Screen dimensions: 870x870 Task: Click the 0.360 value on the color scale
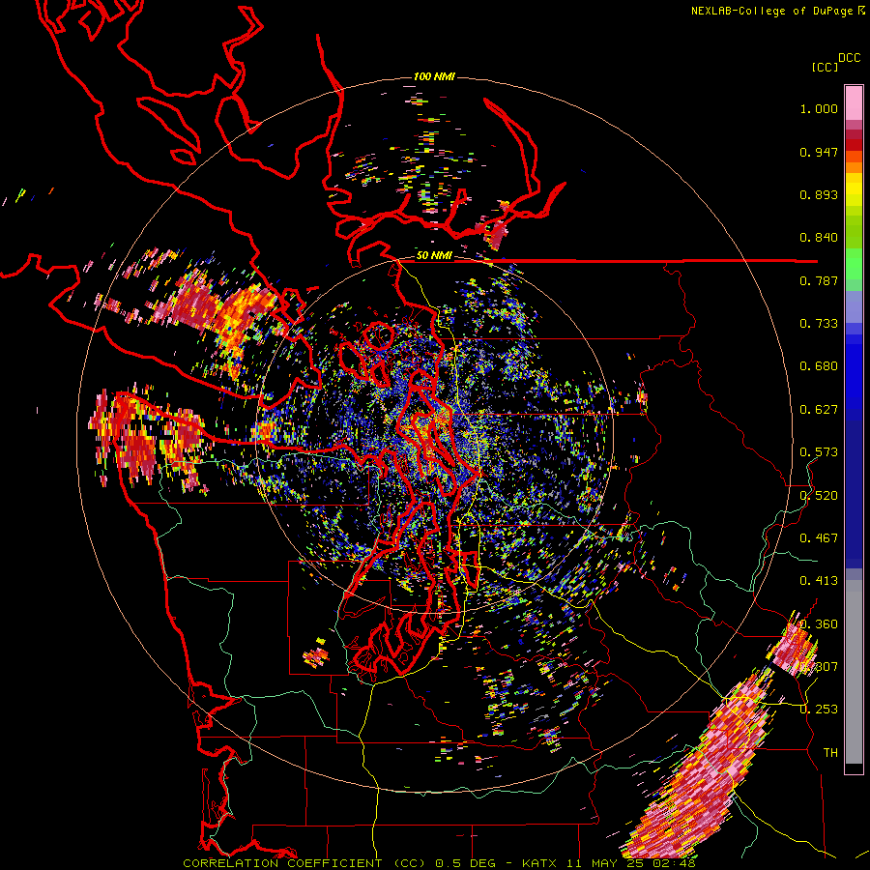pyautogui.click(x=819, y=624)
